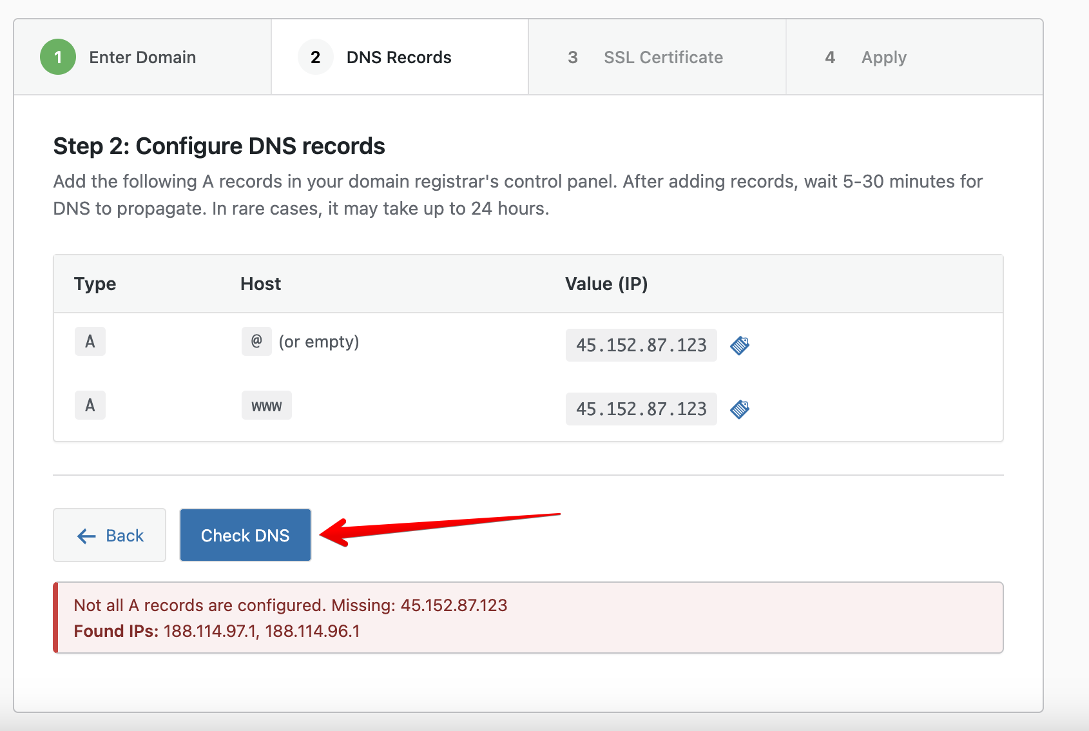1089x731 pixels.
Task: Click the @ host badge
Action: pyautogui.click(x=256, y=342)
